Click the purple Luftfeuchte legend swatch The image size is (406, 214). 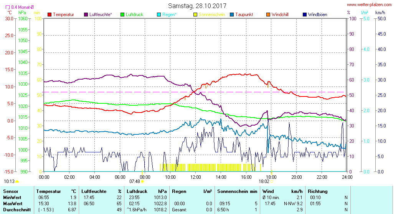pyautogui.click(x=86, y=15)
